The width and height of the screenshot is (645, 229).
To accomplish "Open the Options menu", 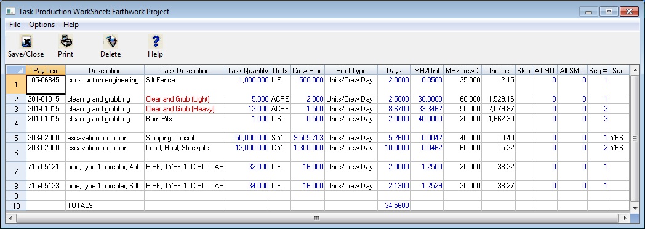I will click(42, 25).
